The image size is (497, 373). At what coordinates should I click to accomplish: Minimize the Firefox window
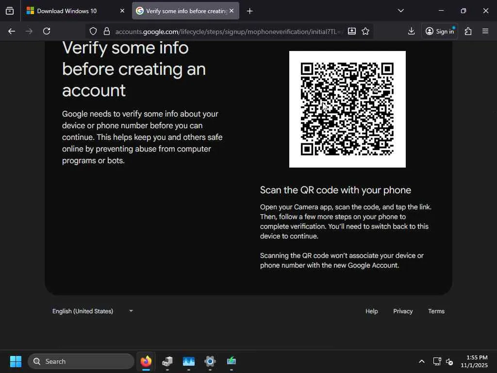point(441,11)
